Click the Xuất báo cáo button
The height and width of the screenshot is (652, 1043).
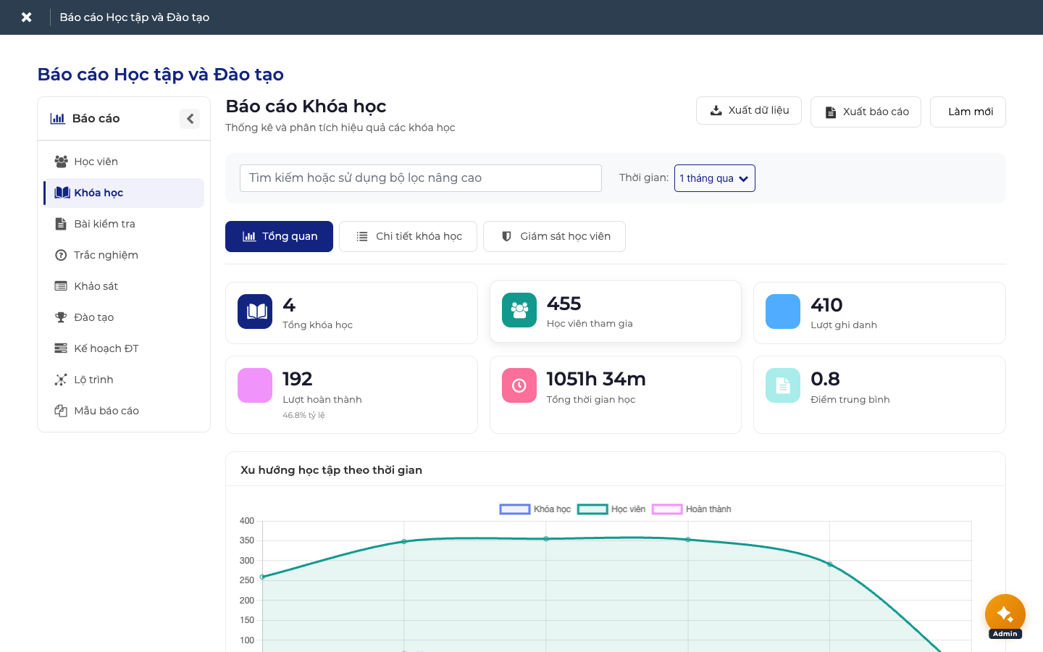click(866, 112)
